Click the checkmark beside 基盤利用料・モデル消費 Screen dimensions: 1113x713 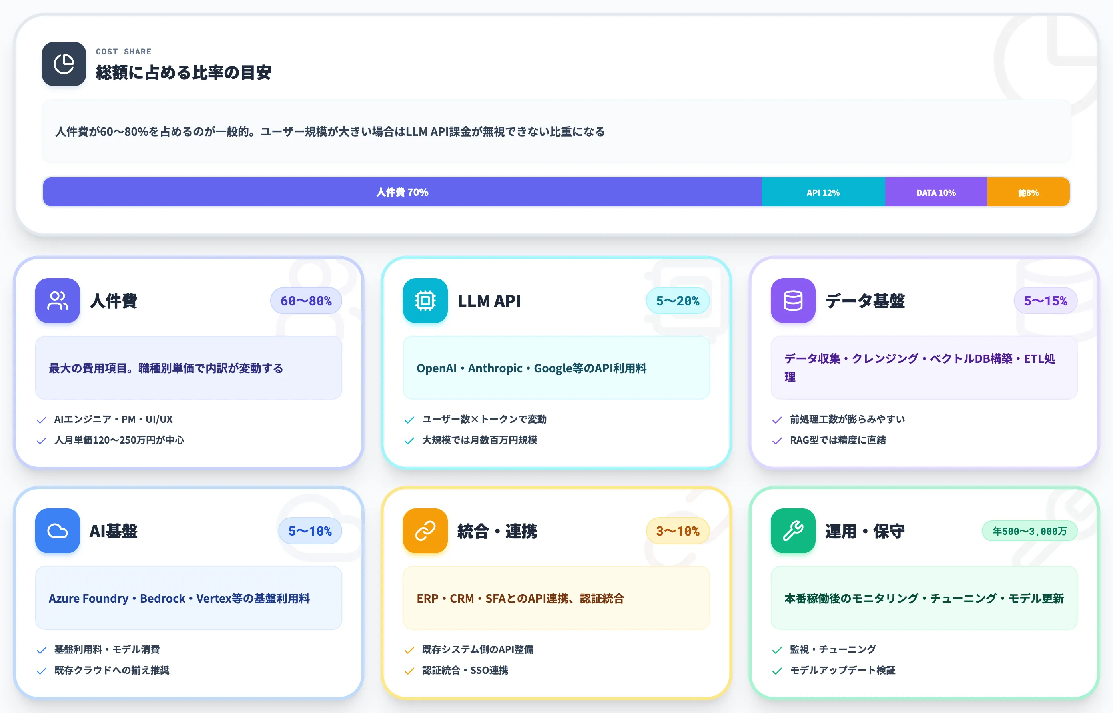pyautogui.click(x=42, y=650)
